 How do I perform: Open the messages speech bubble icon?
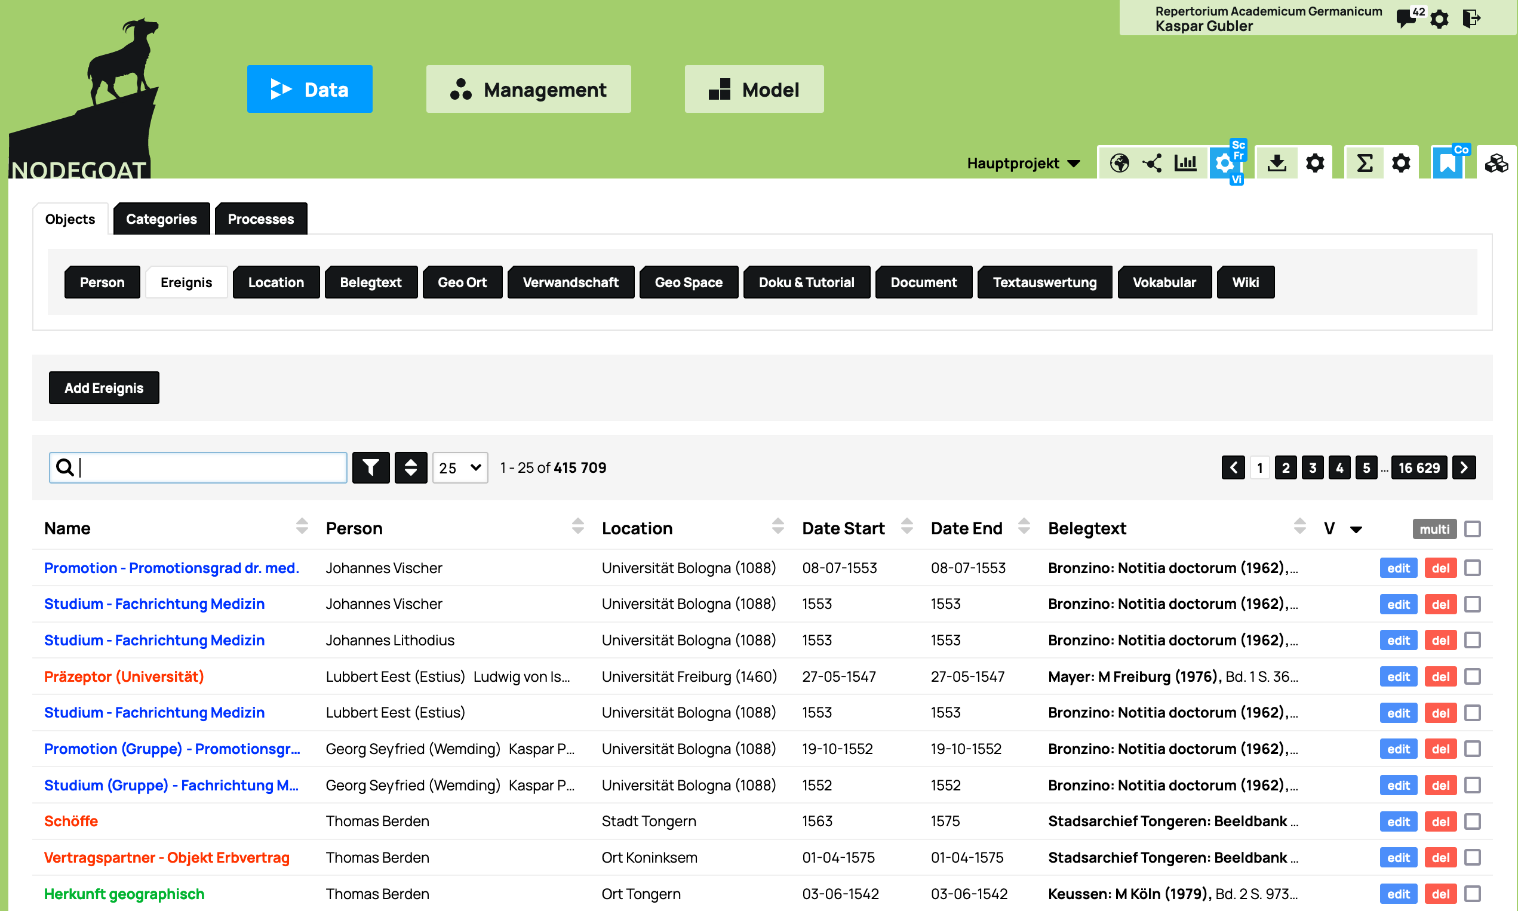(x=1406, y=19)
